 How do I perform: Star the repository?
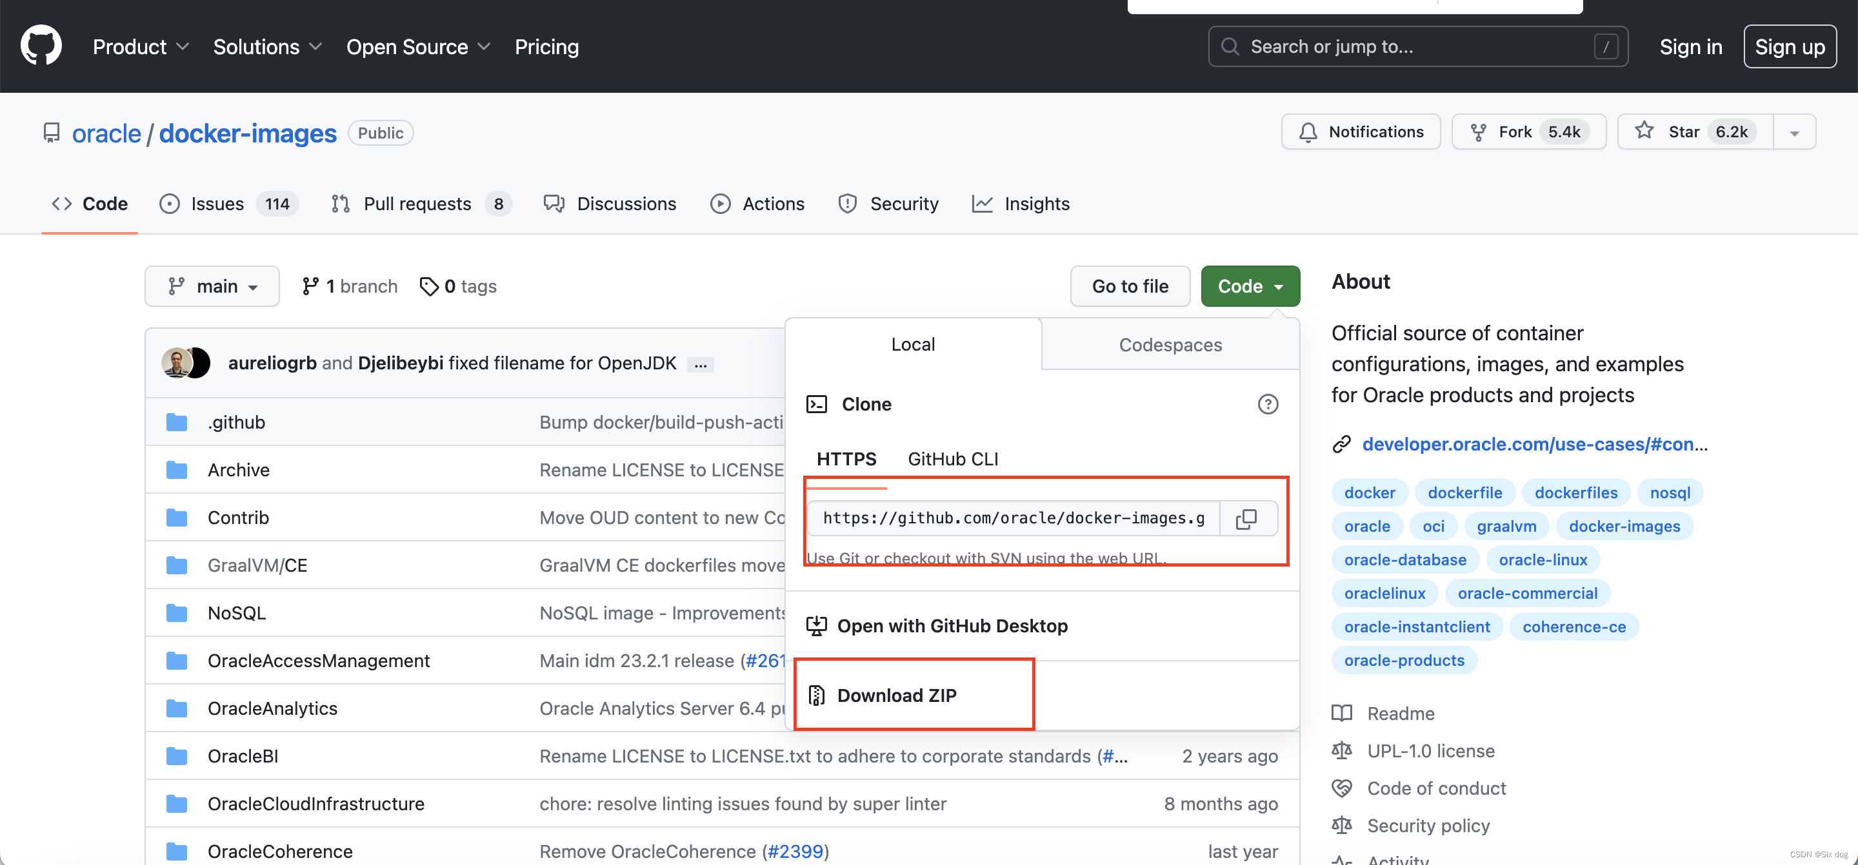tap(1695, 132)
